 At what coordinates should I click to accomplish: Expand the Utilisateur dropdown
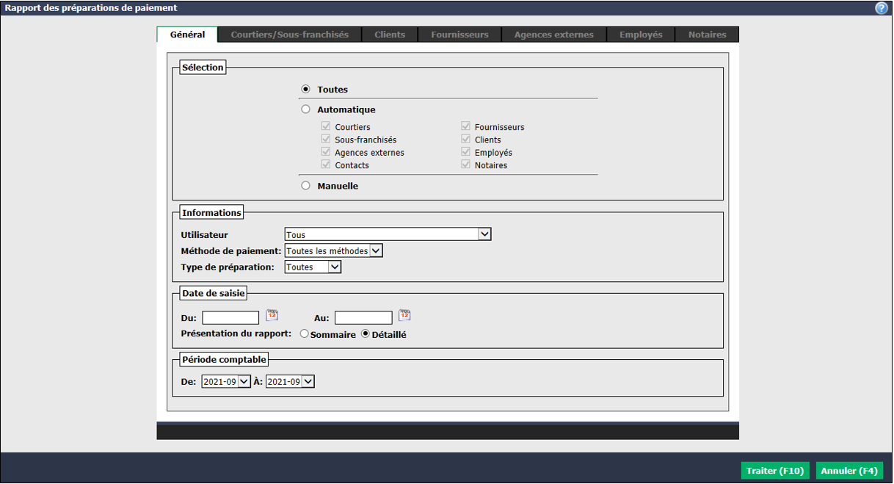pos(388,234)
